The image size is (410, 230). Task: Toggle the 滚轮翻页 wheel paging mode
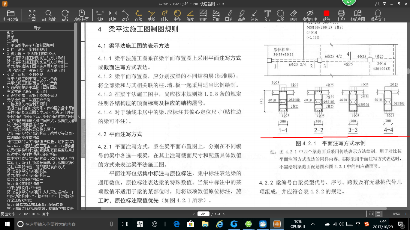pos(81,15)
